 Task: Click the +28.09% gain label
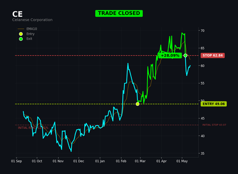coord(170,56)
